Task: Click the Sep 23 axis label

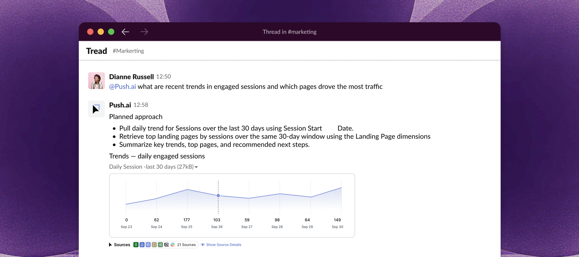Action: 126,227
